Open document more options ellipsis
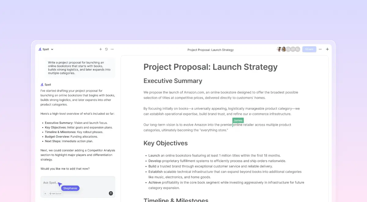Screen dimensions: 367x202 click(320, 49)
